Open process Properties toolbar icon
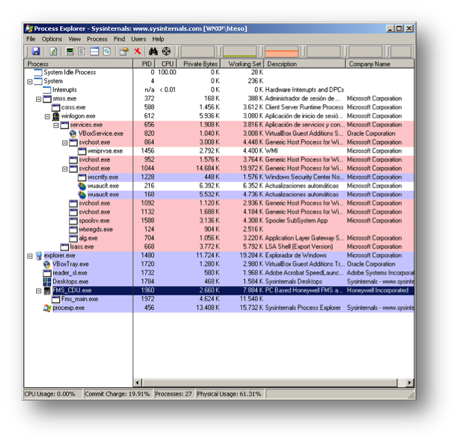This screenshot has height=444, width=460. point(124,52)
